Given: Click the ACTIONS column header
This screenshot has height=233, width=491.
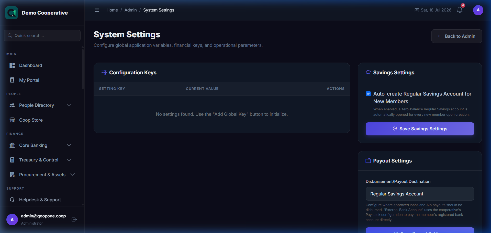Looking at the screenshot, I should [x=336, y=89].
